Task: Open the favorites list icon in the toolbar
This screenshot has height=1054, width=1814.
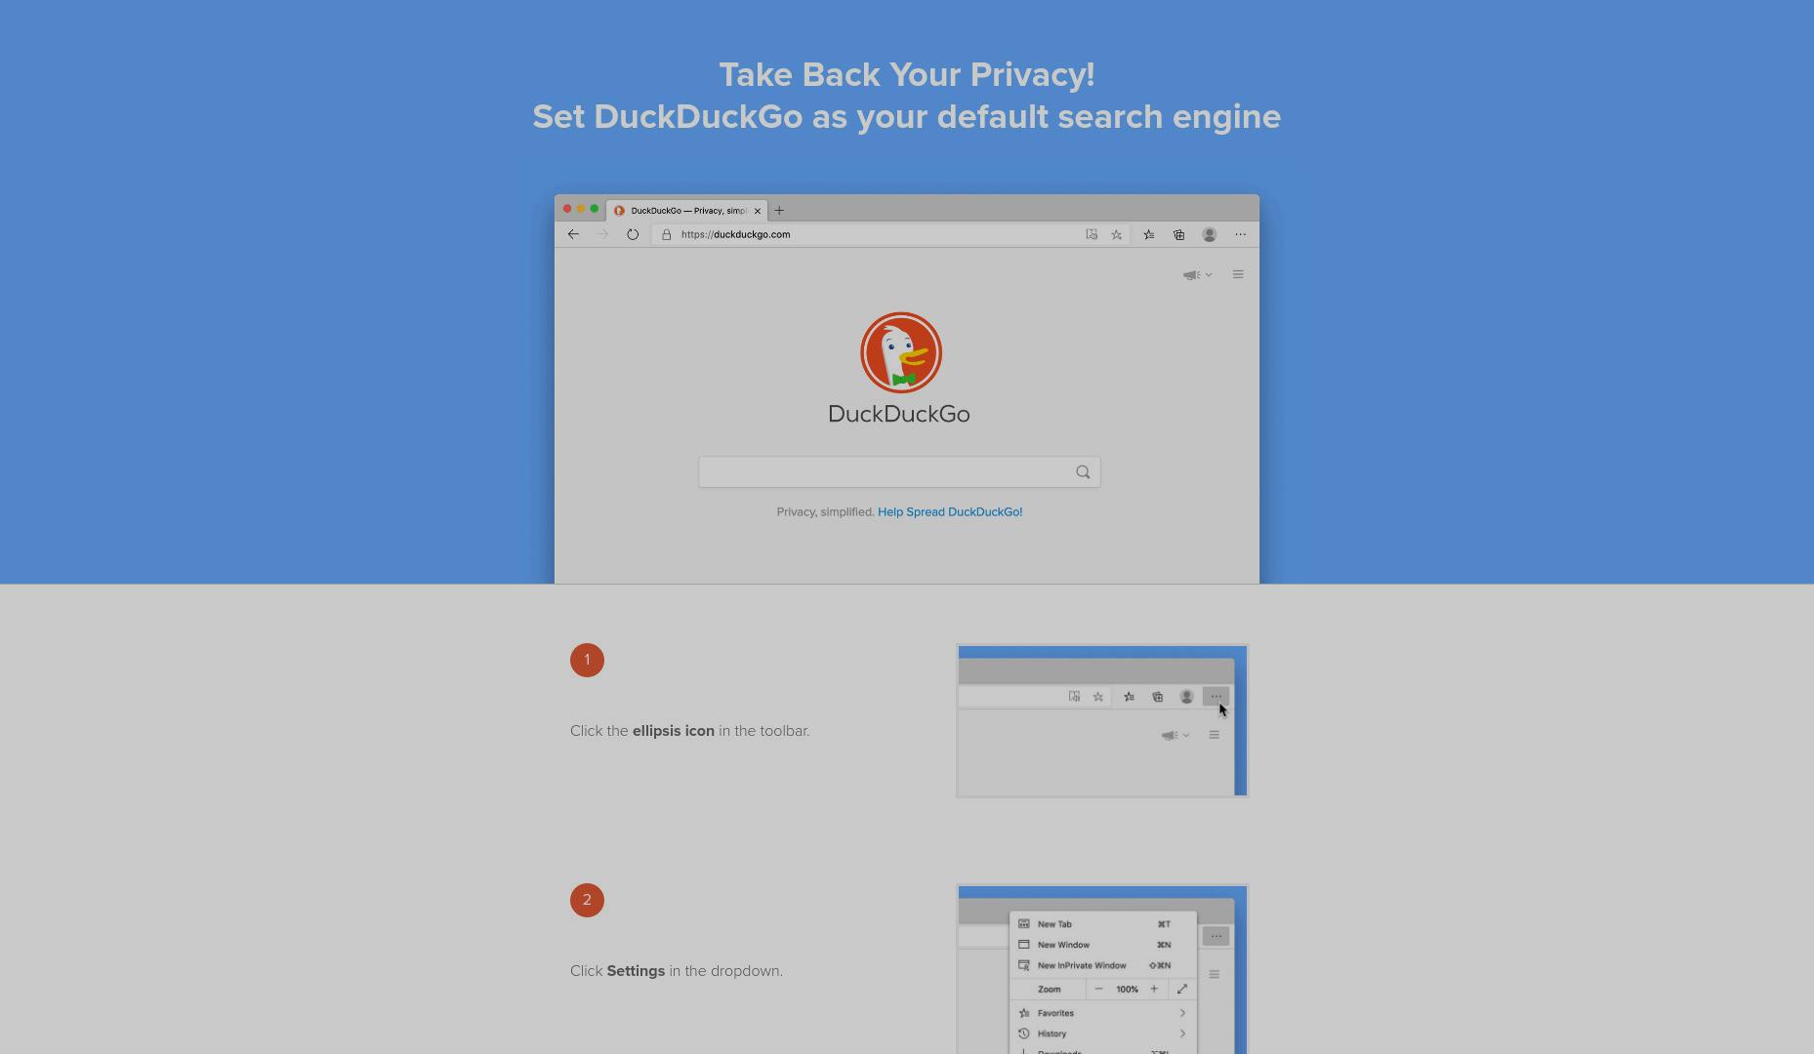Action: tap(1149, 234)
